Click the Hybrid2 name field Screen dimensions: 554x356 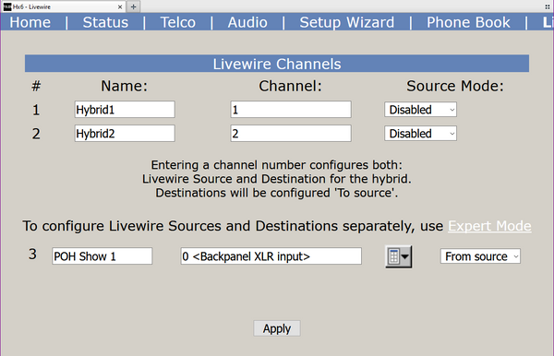click(125, 134)
